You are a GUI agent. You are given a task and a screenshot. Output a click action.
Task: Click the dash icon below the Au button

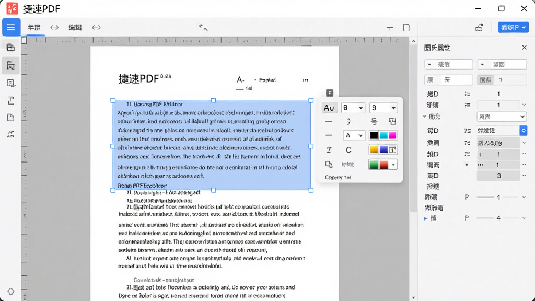(329, 121)
